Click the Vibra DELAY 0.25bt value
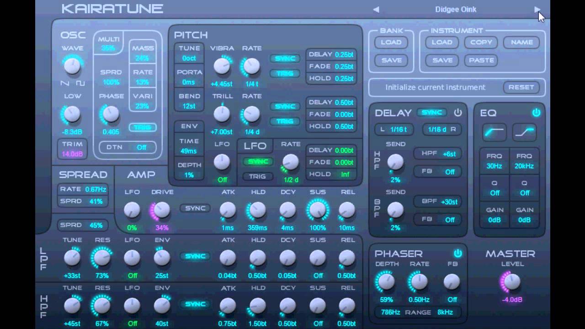 click(344, 55)
